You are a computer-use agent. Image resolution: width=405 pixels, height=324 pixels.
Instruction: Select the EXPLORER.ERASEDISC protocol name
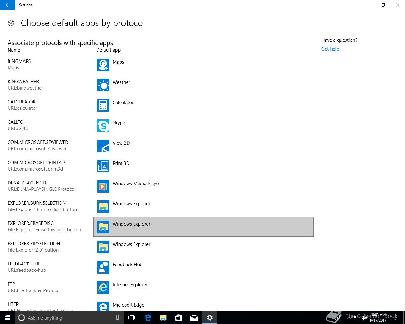click(31, 223)
